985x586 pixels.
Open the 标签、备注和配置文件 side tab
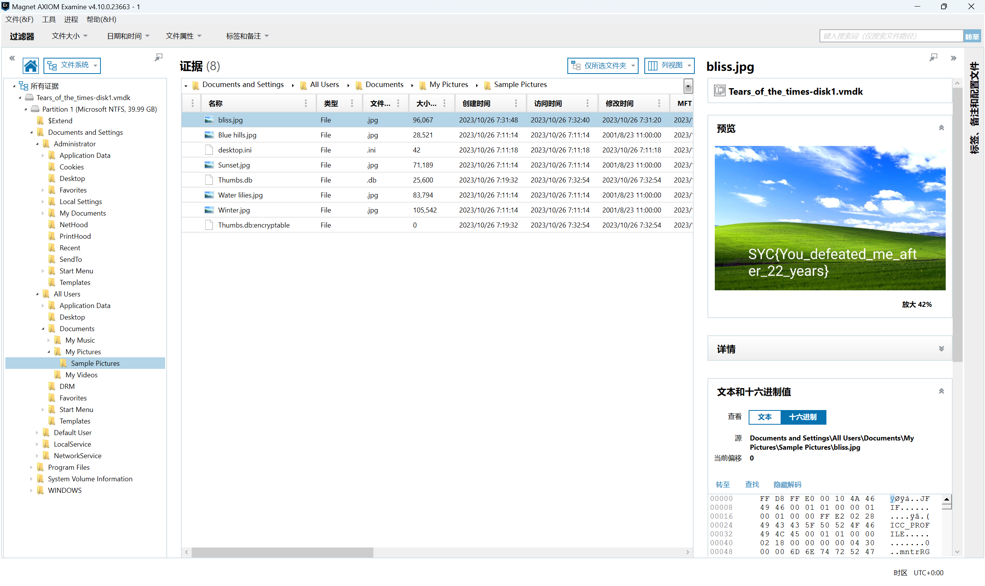click(x=974, y=107)
